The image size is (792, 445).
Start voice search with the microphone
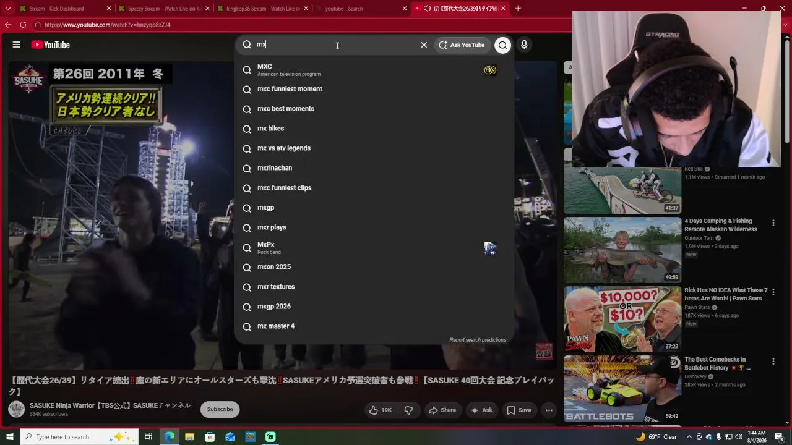click(524, 44)
